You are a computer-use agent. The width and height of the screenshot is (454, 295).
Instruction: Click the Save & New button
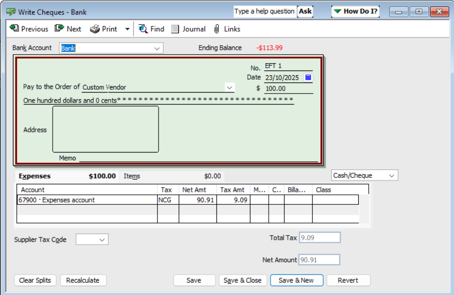[296, 280]
